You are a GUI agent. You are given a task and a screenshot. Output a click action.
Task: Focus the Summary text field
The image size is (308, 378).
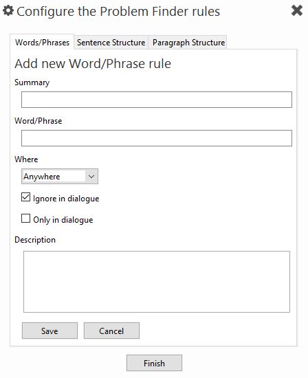pos(157,100)
